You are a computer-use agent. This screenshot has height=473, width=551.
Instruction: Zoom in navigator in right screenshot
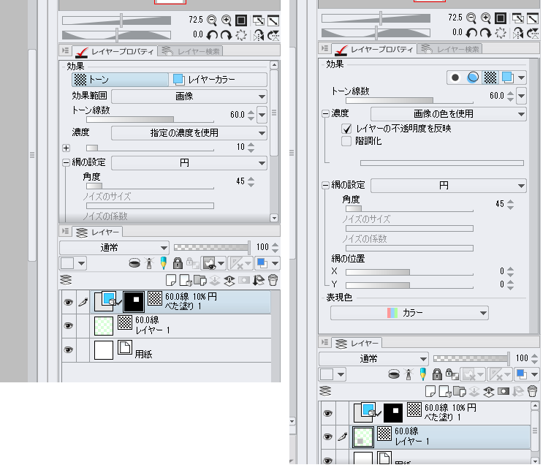point(486,18)
